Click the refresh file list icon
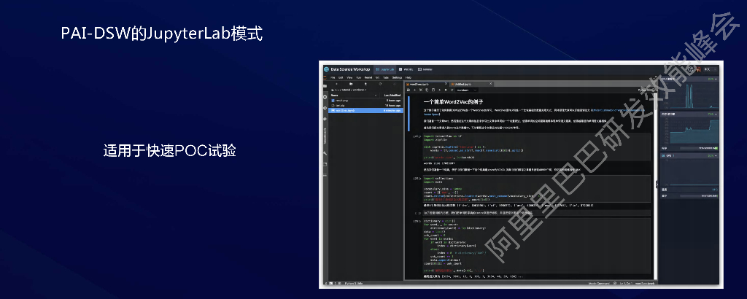Viewport: 747px width, 299px height. pos(380,84)
